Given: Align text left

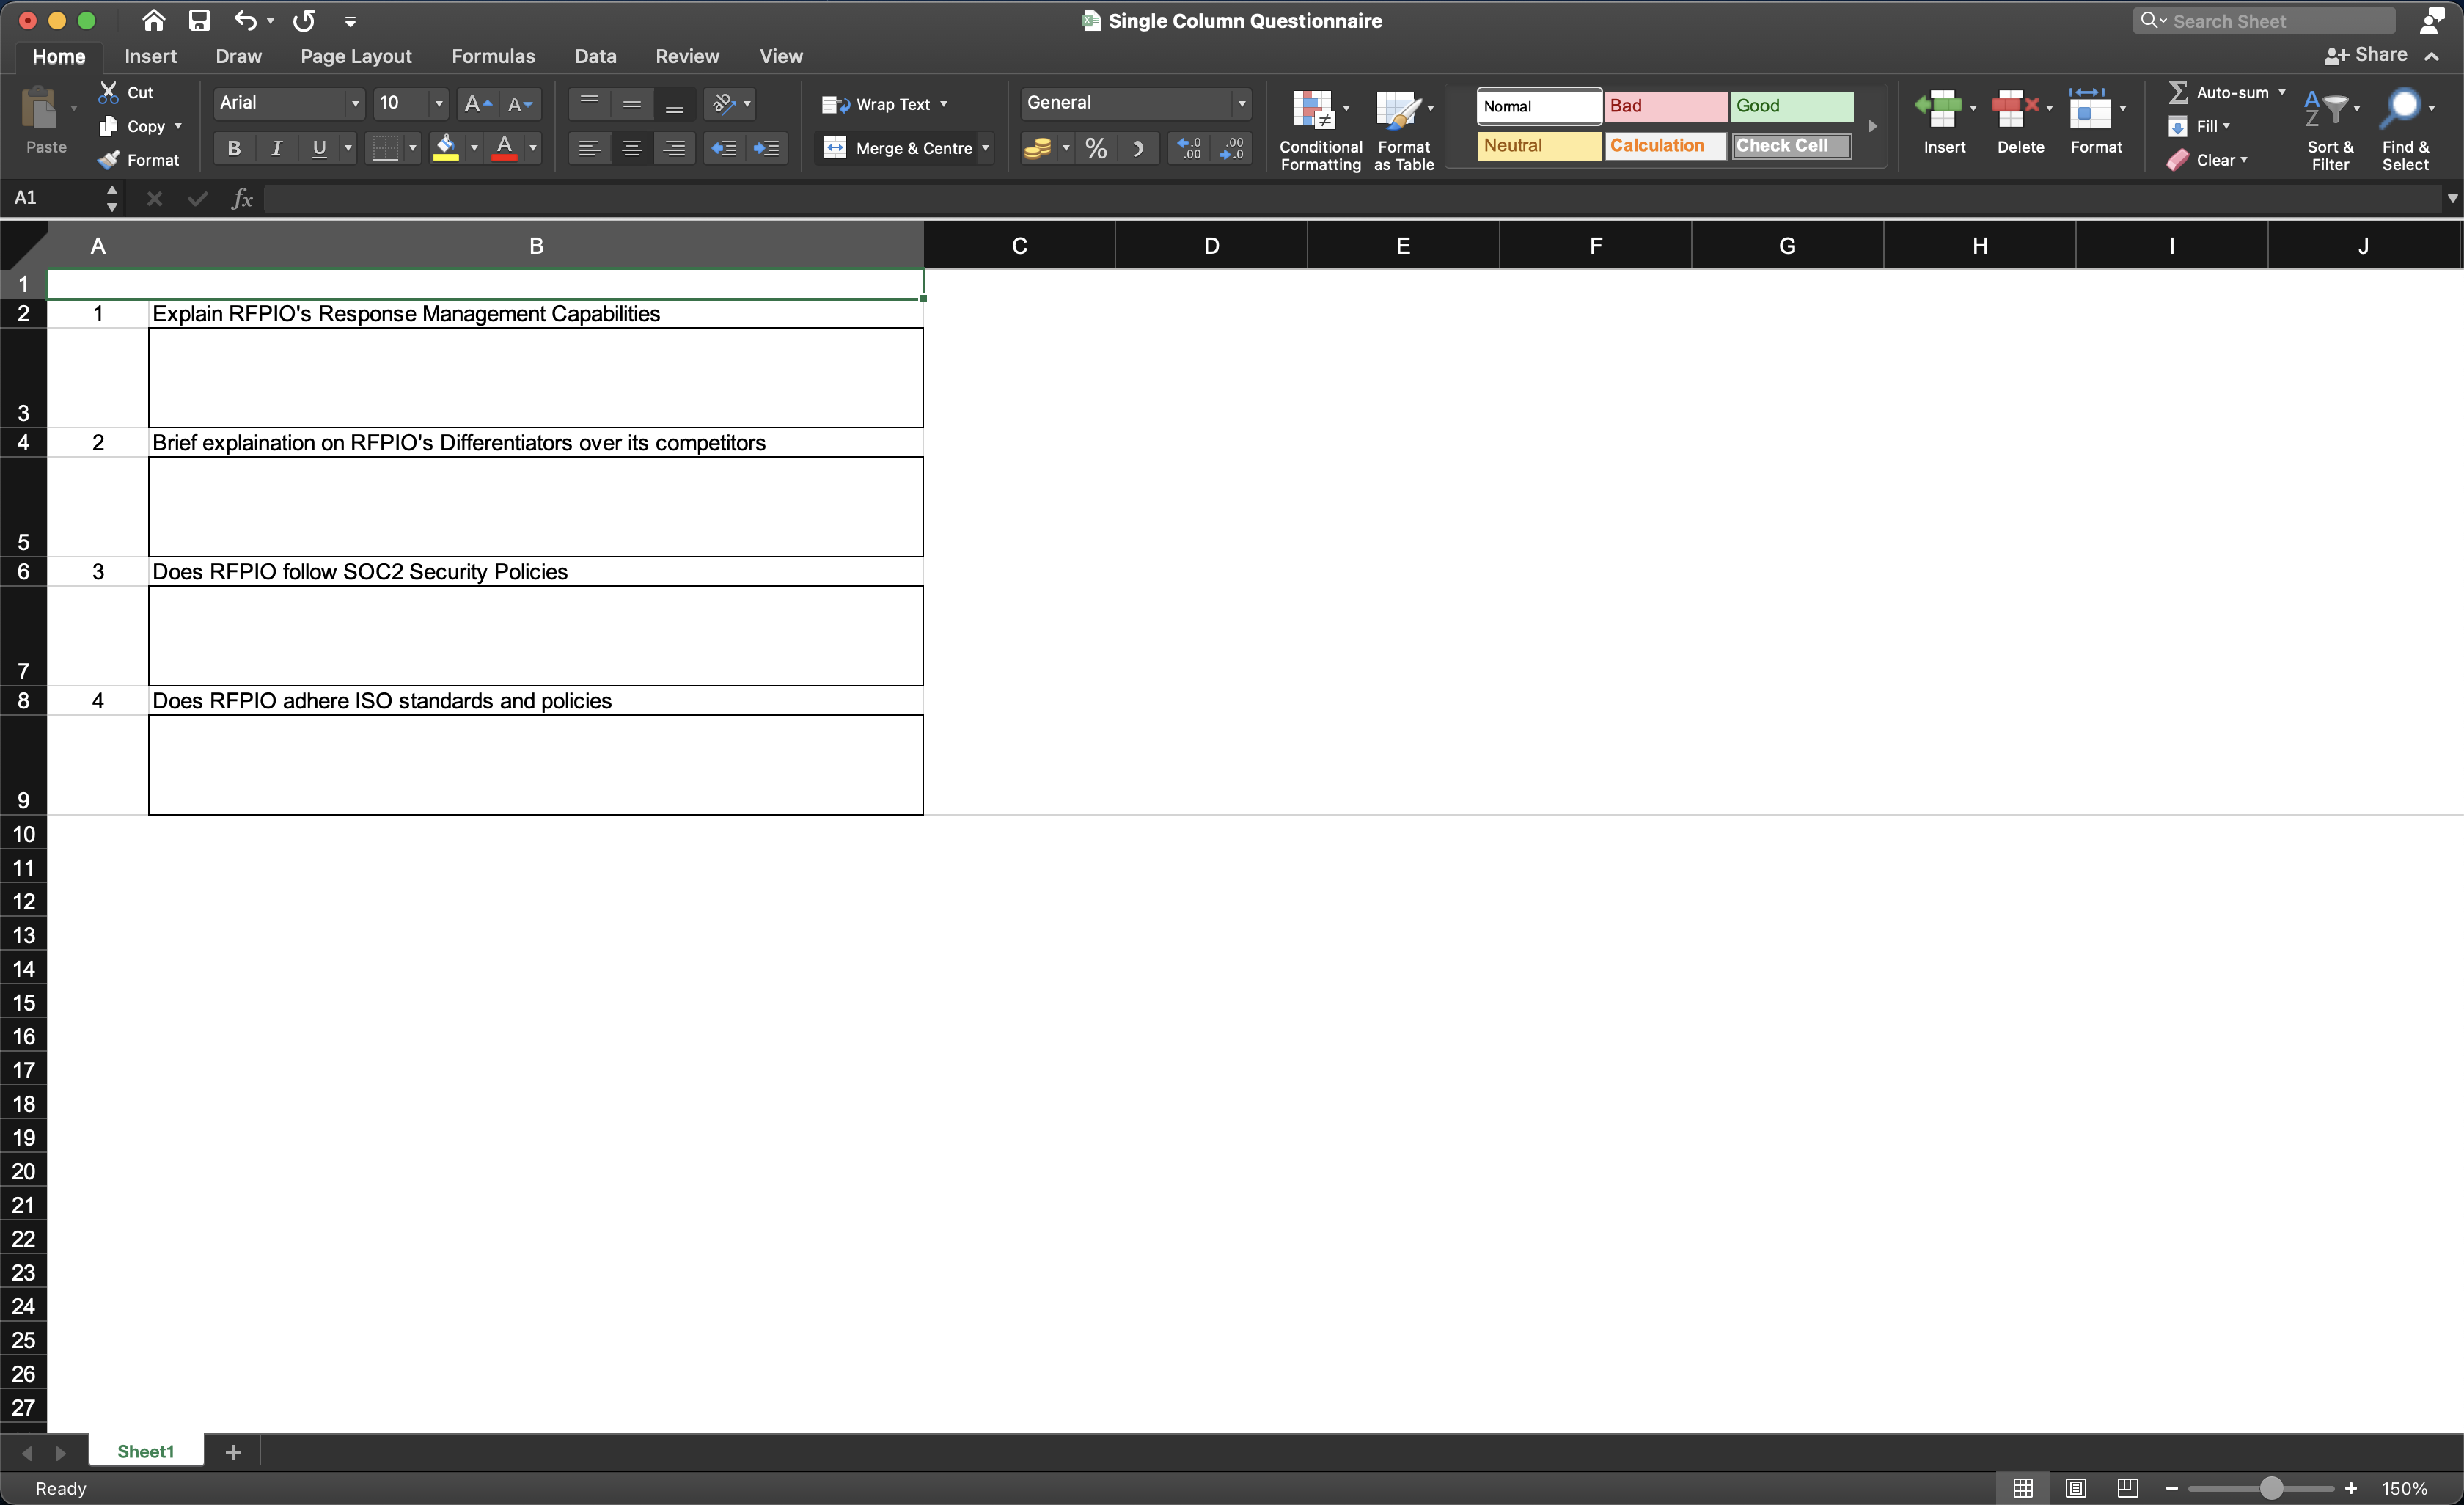Looking at the screenshot, I should click(589, 148).
